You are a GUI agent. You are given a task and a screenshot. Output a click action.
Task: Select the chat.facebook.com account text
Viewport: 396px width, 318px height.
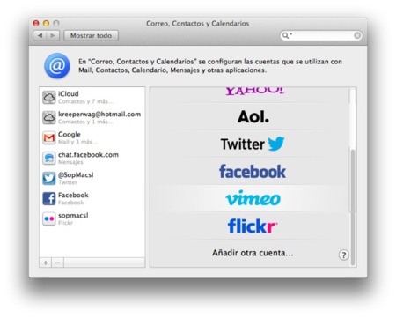88,154
